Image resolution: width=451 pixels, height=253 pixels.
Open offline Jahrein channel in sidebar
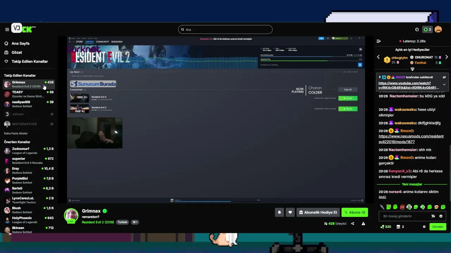pos(29,114)
